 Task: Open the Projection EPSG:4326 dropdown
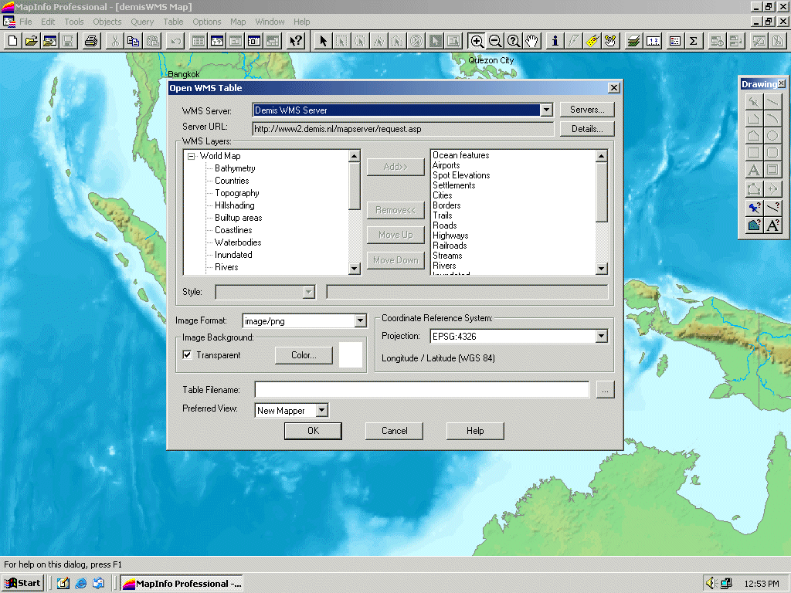[601, 337]
